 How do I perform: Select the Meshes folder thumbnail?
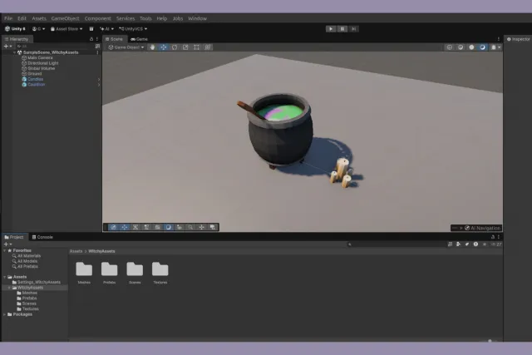pos(84,273)
